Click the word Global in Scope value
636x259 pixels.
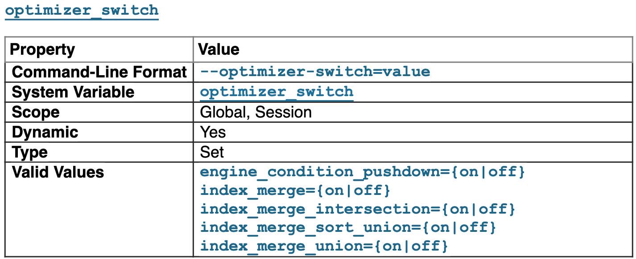224,112
